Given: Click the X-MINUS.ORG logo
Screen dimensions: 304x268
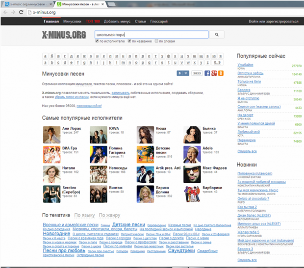Looking at the screenshot, I should [64, 35].
